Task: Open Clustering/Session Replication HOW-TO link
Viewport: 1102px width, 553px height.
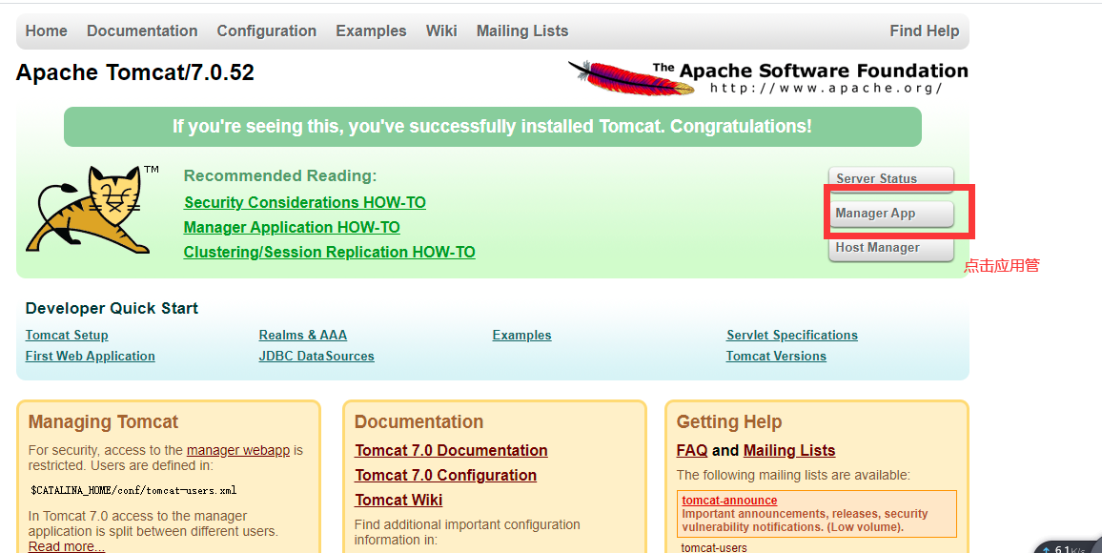Action: coord(329,253)
